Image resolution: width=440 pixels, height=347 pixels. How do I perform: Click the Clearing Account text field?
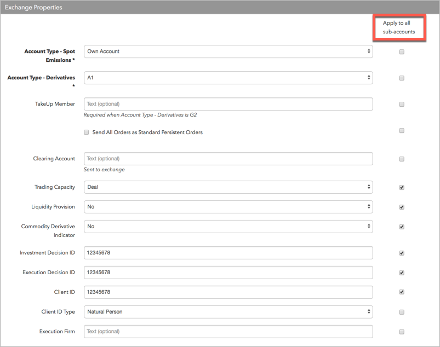tap(228, 159)
